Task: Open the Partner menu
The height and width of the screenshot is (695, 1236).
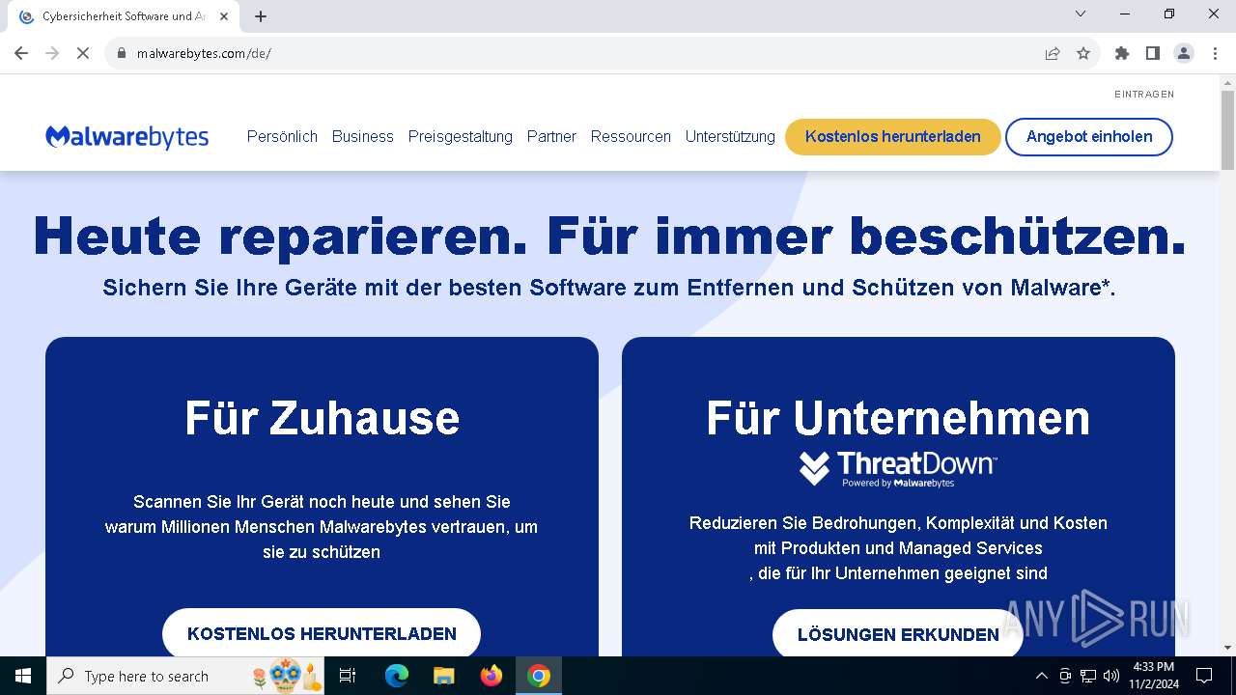Action: [x=551, y=137]
